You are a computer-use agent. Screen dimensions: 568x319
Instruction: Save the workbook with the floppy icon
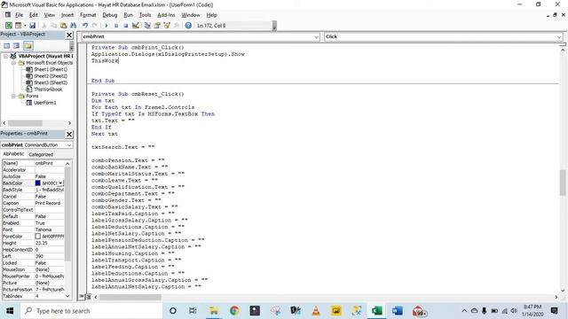32,26
